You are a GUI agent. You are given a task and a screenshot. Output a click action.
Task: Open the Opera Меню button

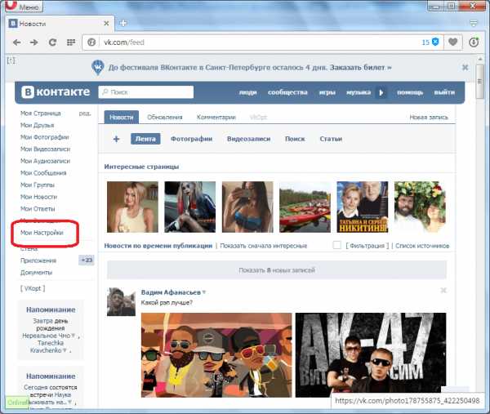coord(24,7)
